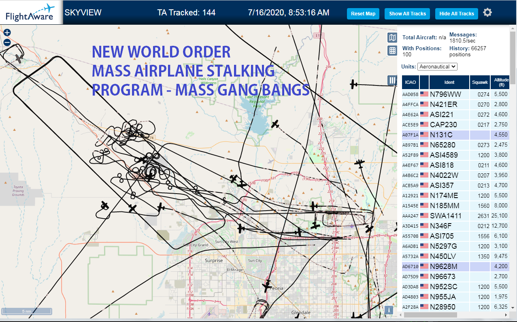Click ICAO code A07F1A

pyautogui.click(x=411, y=135)
